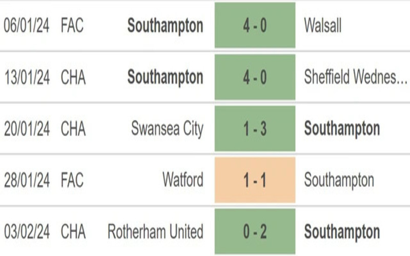
Task: Select the 06/01/24 match date
Action: [27, 26]
